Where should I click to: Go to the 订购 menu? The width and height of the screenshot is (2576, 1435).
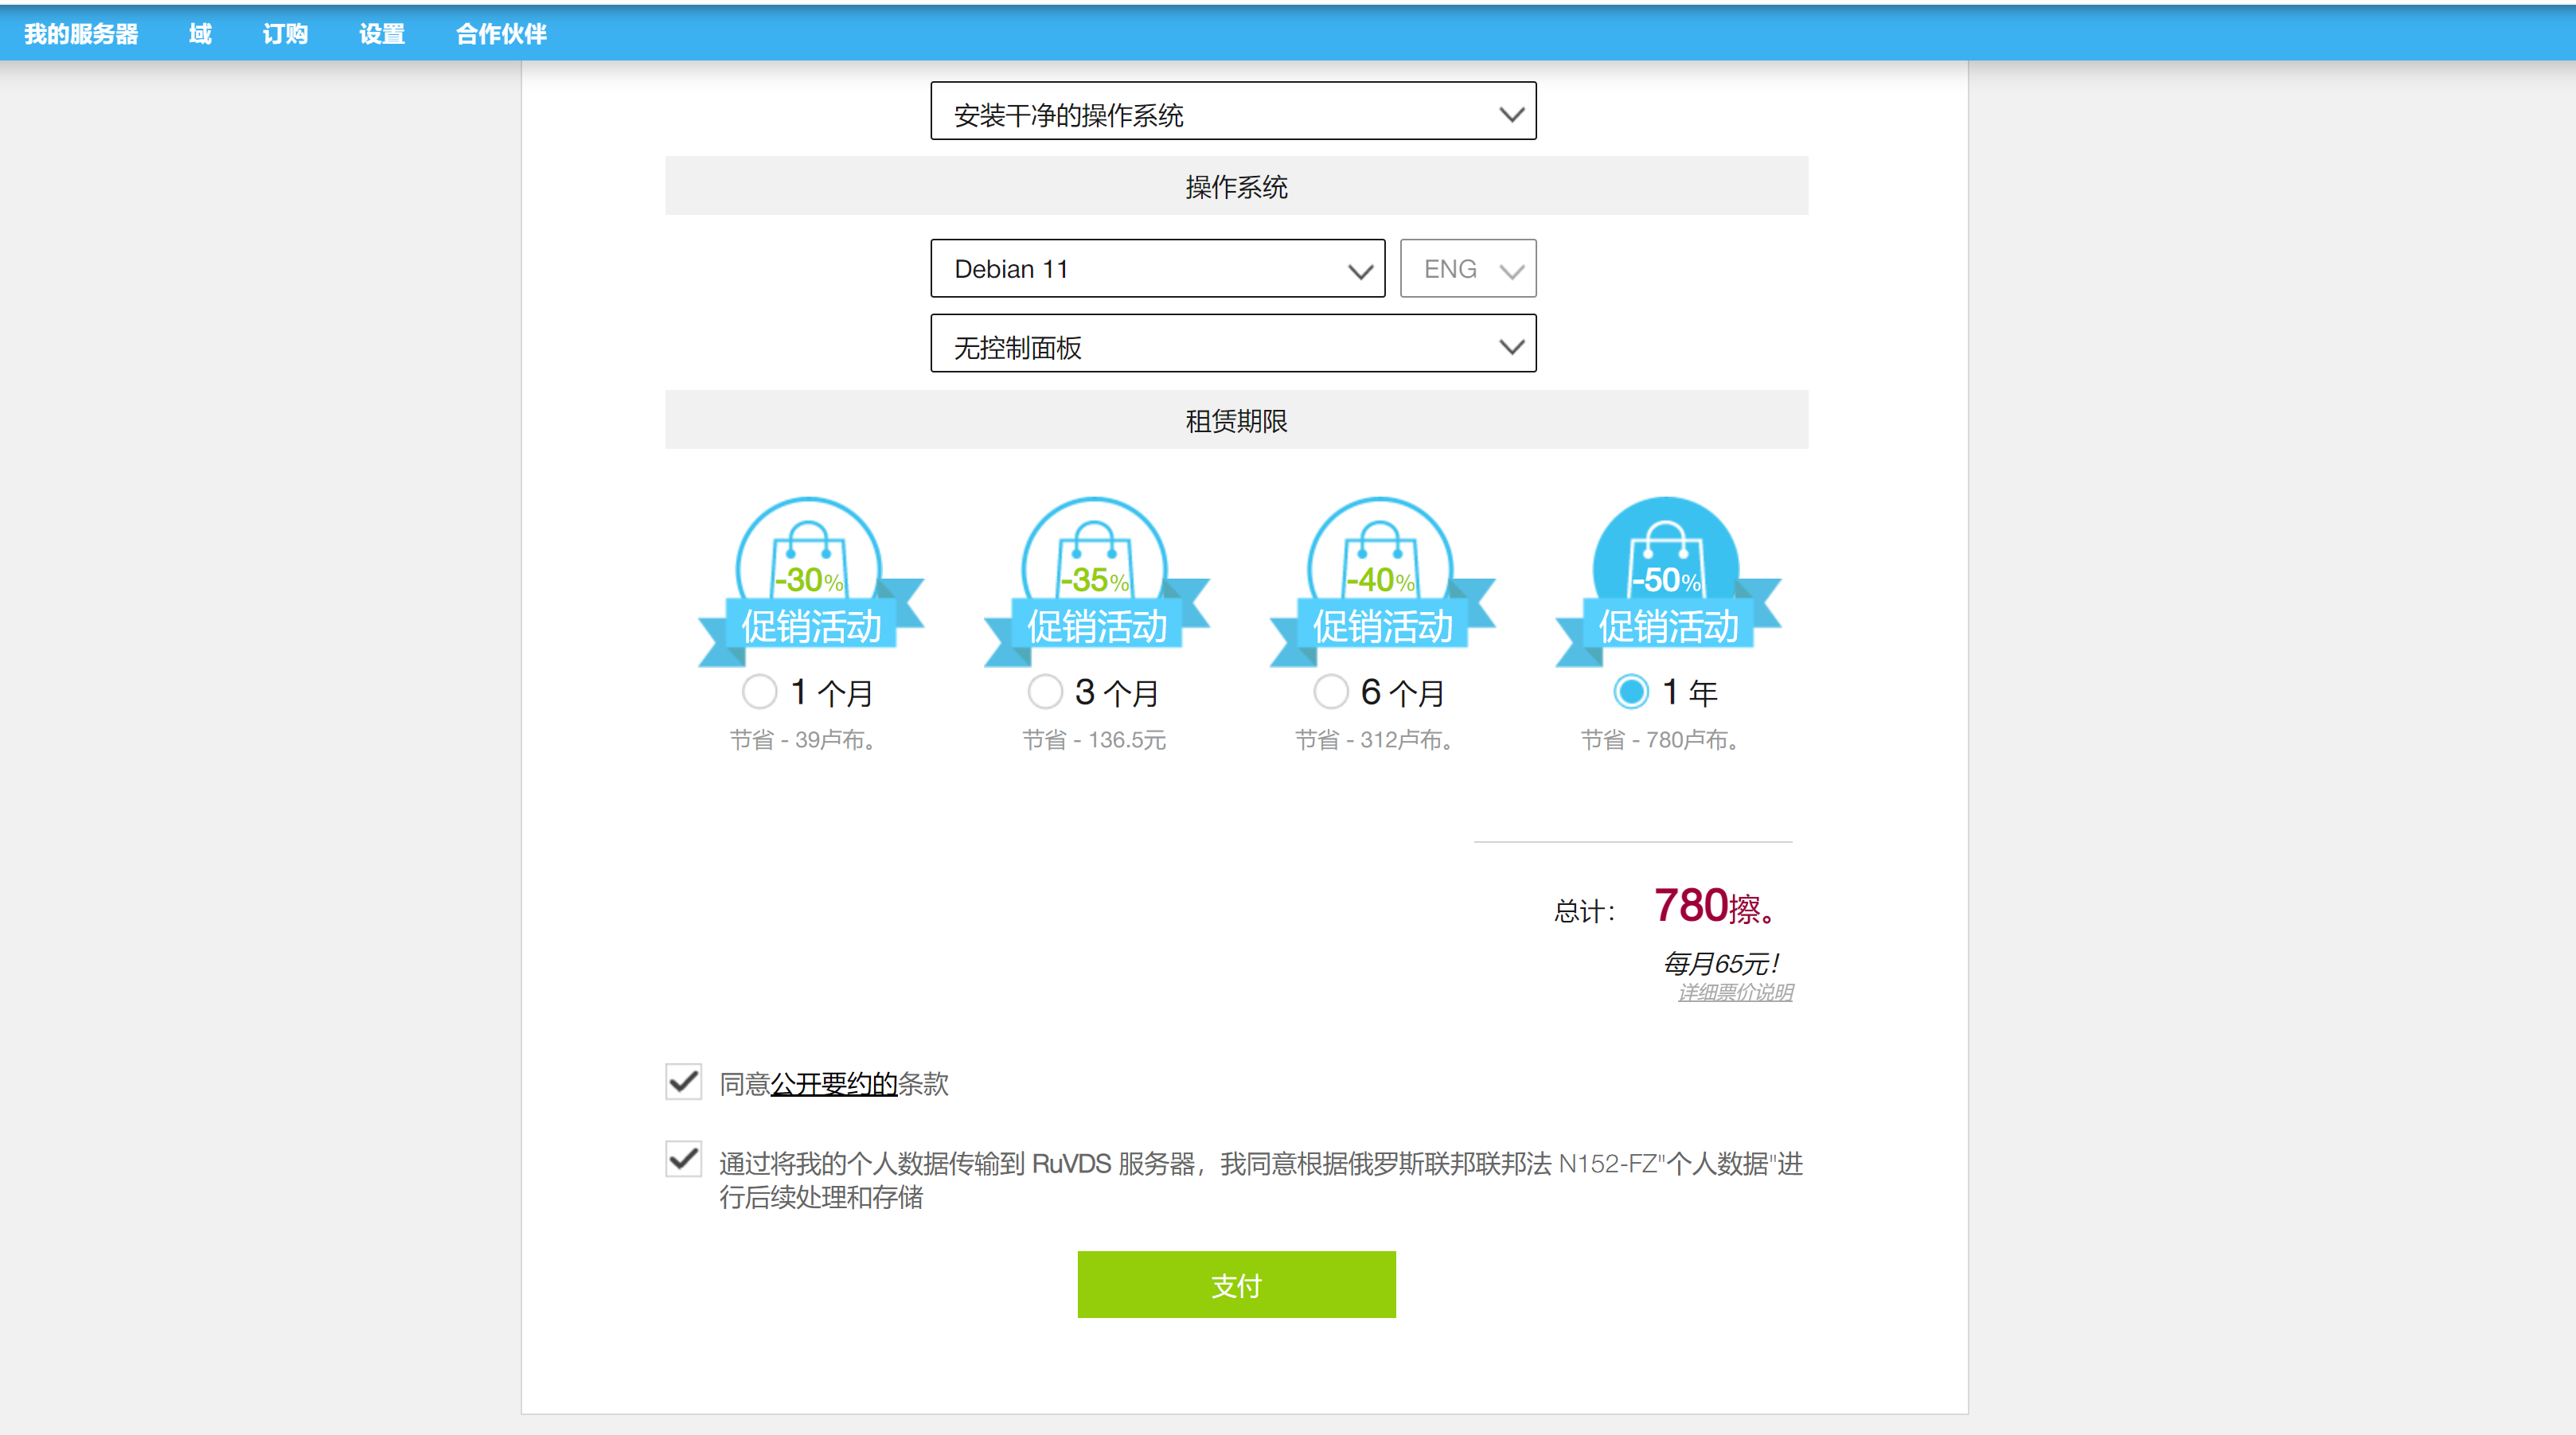coord(285,34)
